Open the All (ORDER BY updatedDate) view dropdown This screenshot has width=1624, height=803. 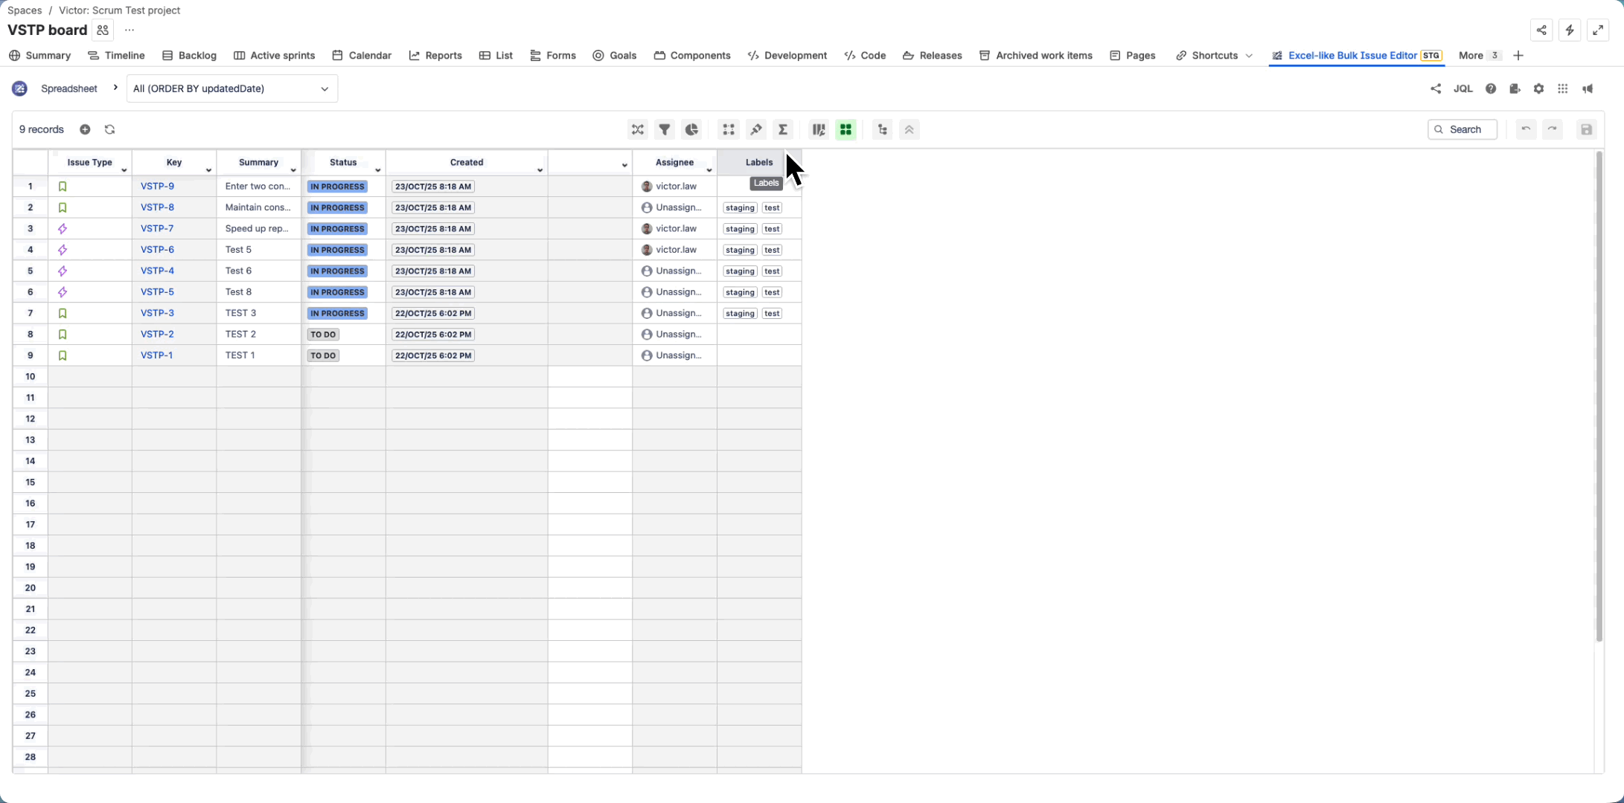coord(231,88)
